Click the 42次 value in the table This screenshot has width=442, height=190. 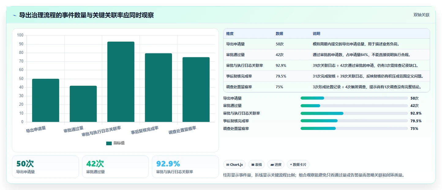pos(280,55)
